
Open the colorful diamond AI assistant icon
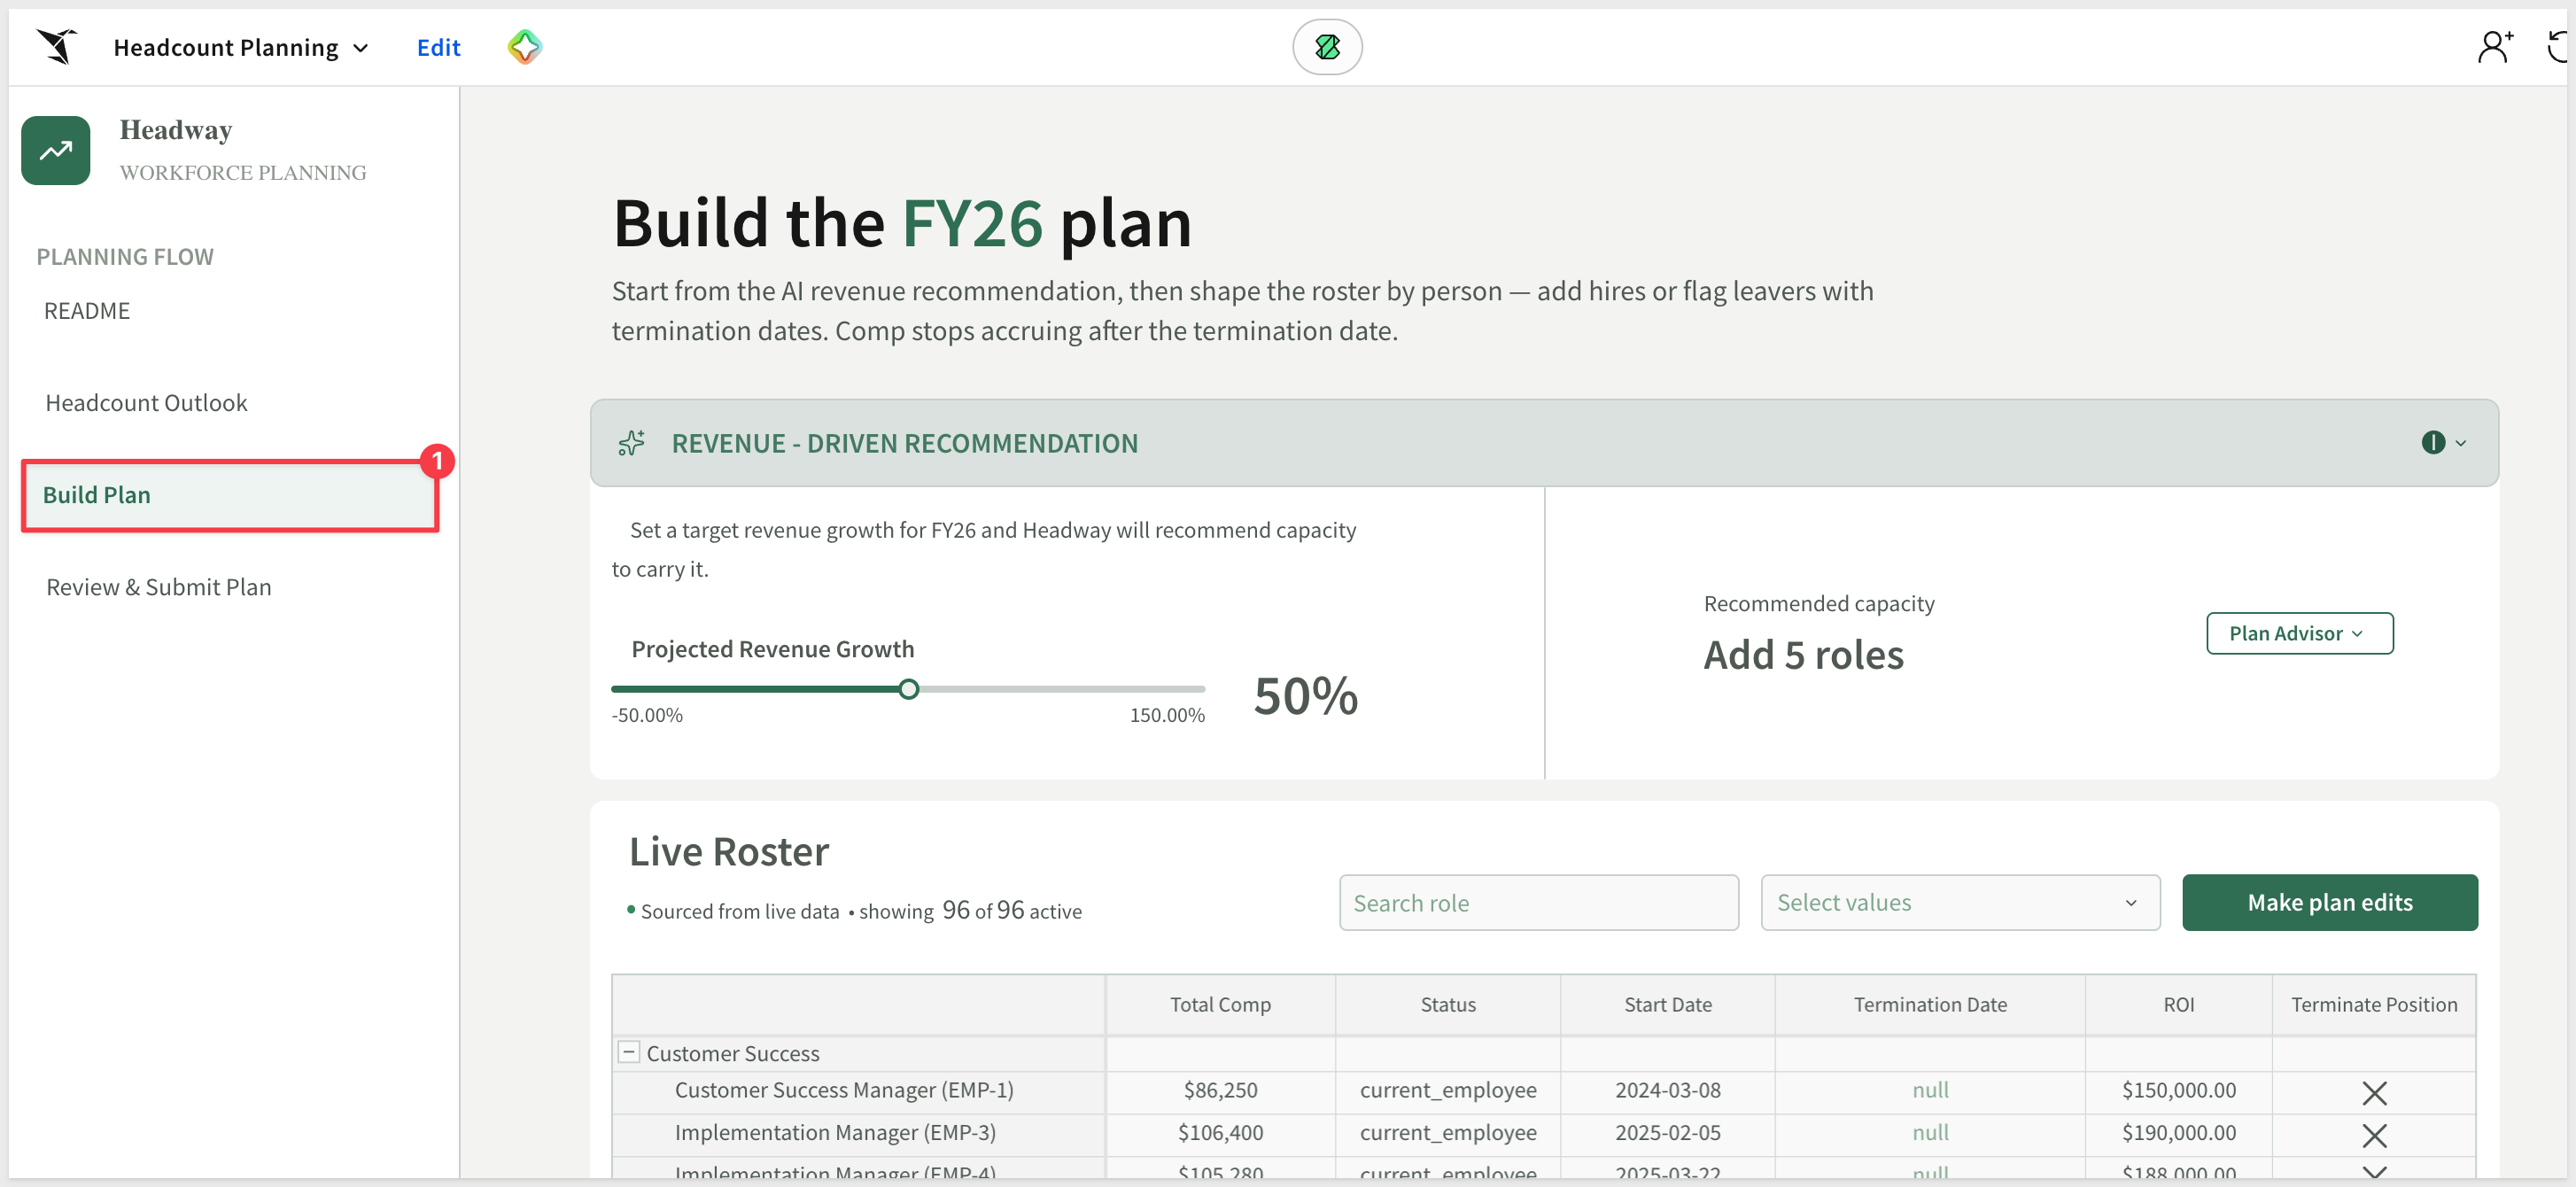pyautogui.click(x=525, y=47)
